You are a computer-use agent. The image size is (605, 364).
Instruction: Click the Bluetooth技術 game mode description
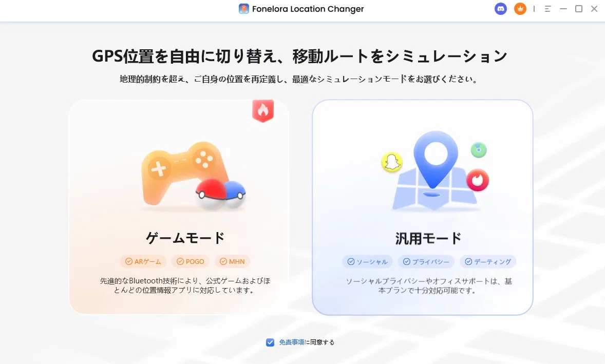click(x=185, y=285)
